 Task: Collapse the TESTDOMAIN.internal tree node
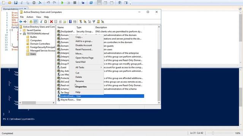click(x=21, y=34)
